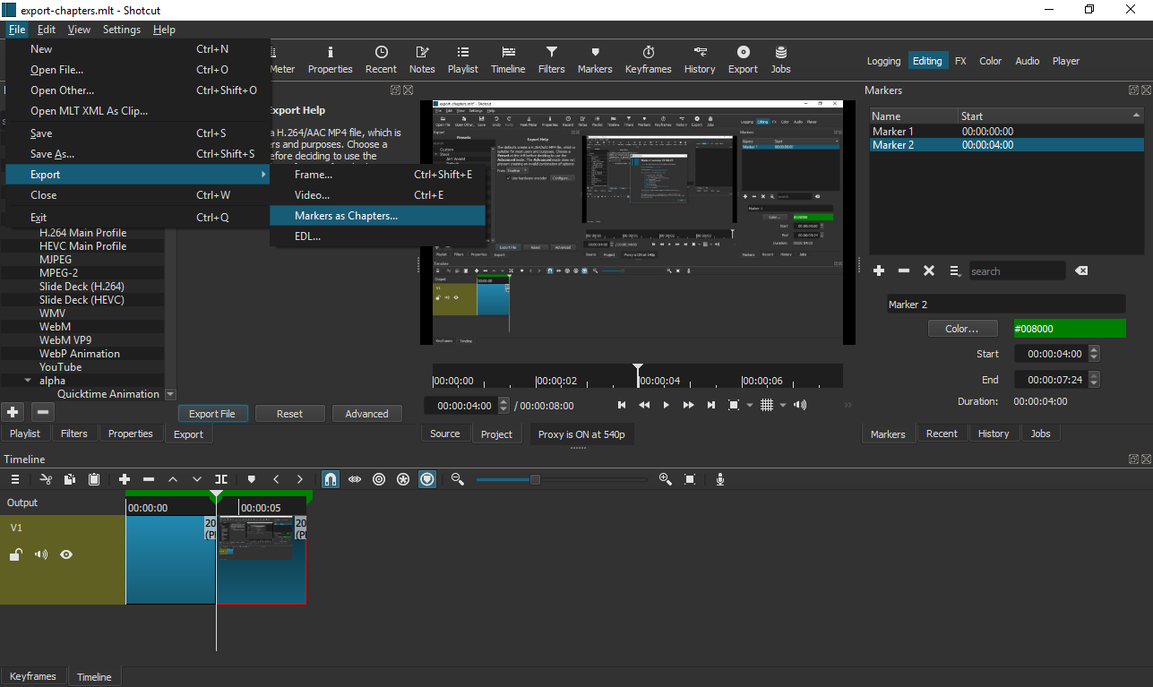The width and height of the screenshot is (1153, 687).
Task: Click the Export toolbar icon
Action: click(743, 59)
